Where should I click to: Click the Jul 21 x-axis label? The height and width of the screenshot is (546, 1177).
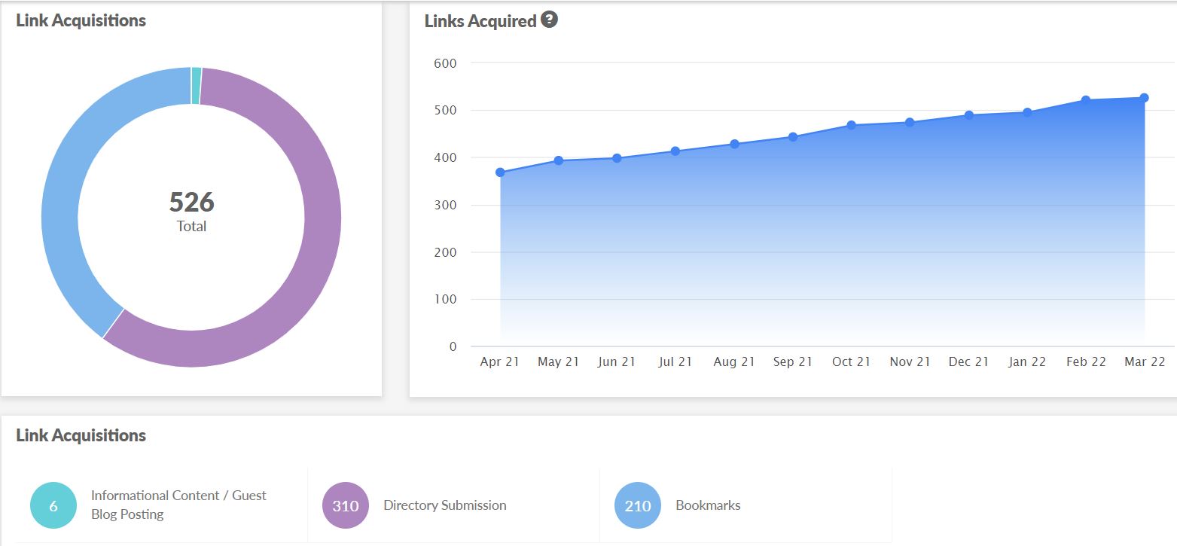[x=675, y=361]
